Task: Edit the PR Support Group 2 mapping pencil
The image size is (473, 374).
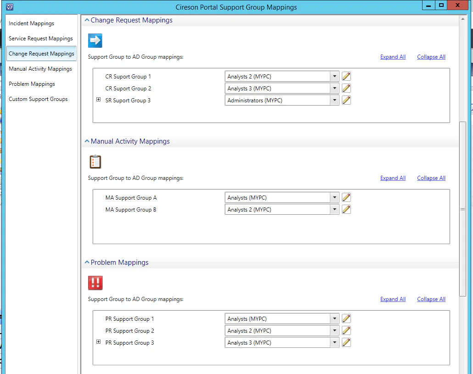Action: tap(346, 331)
